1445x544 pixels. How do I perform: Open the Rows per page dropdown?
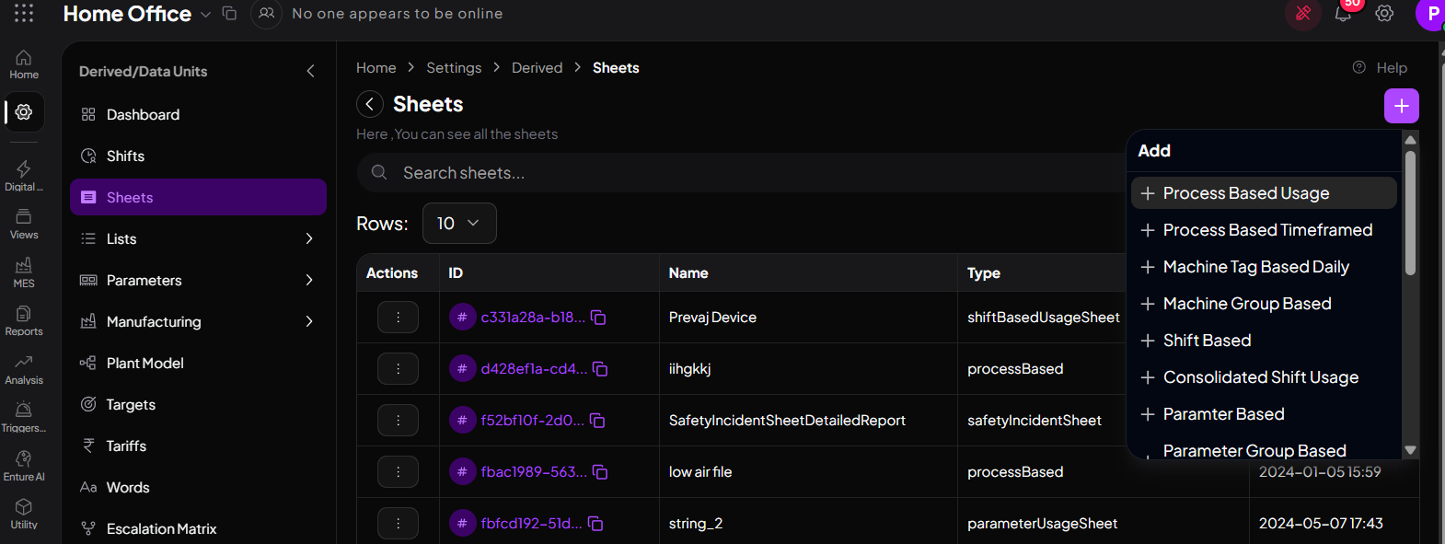(x=459, y=224)
